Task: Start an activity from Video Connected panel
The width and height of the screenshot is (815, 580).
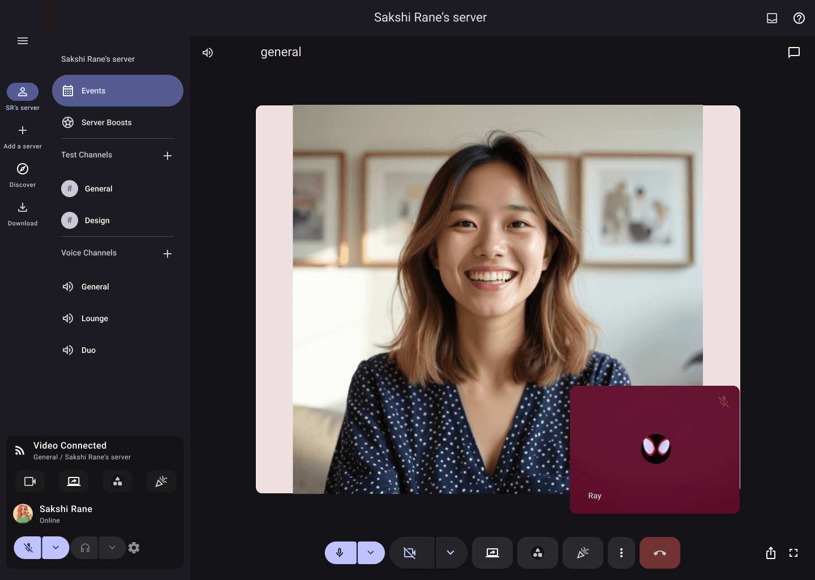Action: 118,481
